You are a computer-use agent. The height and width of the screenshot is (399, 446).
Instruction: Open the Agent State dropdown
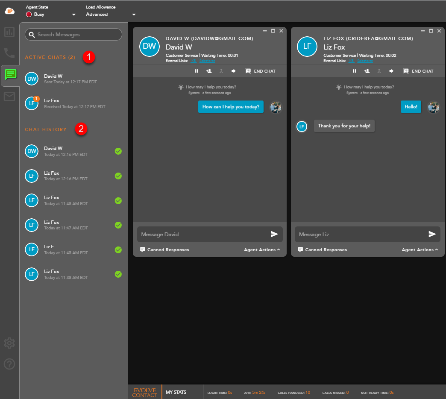pyautogui.click(x=73, y=15)
